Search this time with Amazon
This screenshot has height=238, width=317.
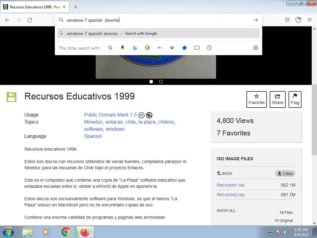123,48
